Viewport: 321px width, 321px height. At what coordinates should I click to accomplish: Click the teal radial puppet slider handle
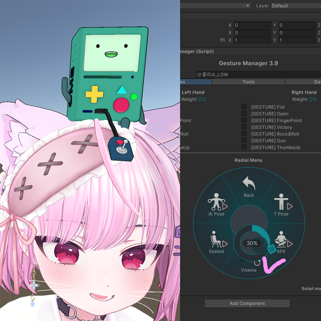click(x=272, y=249)
